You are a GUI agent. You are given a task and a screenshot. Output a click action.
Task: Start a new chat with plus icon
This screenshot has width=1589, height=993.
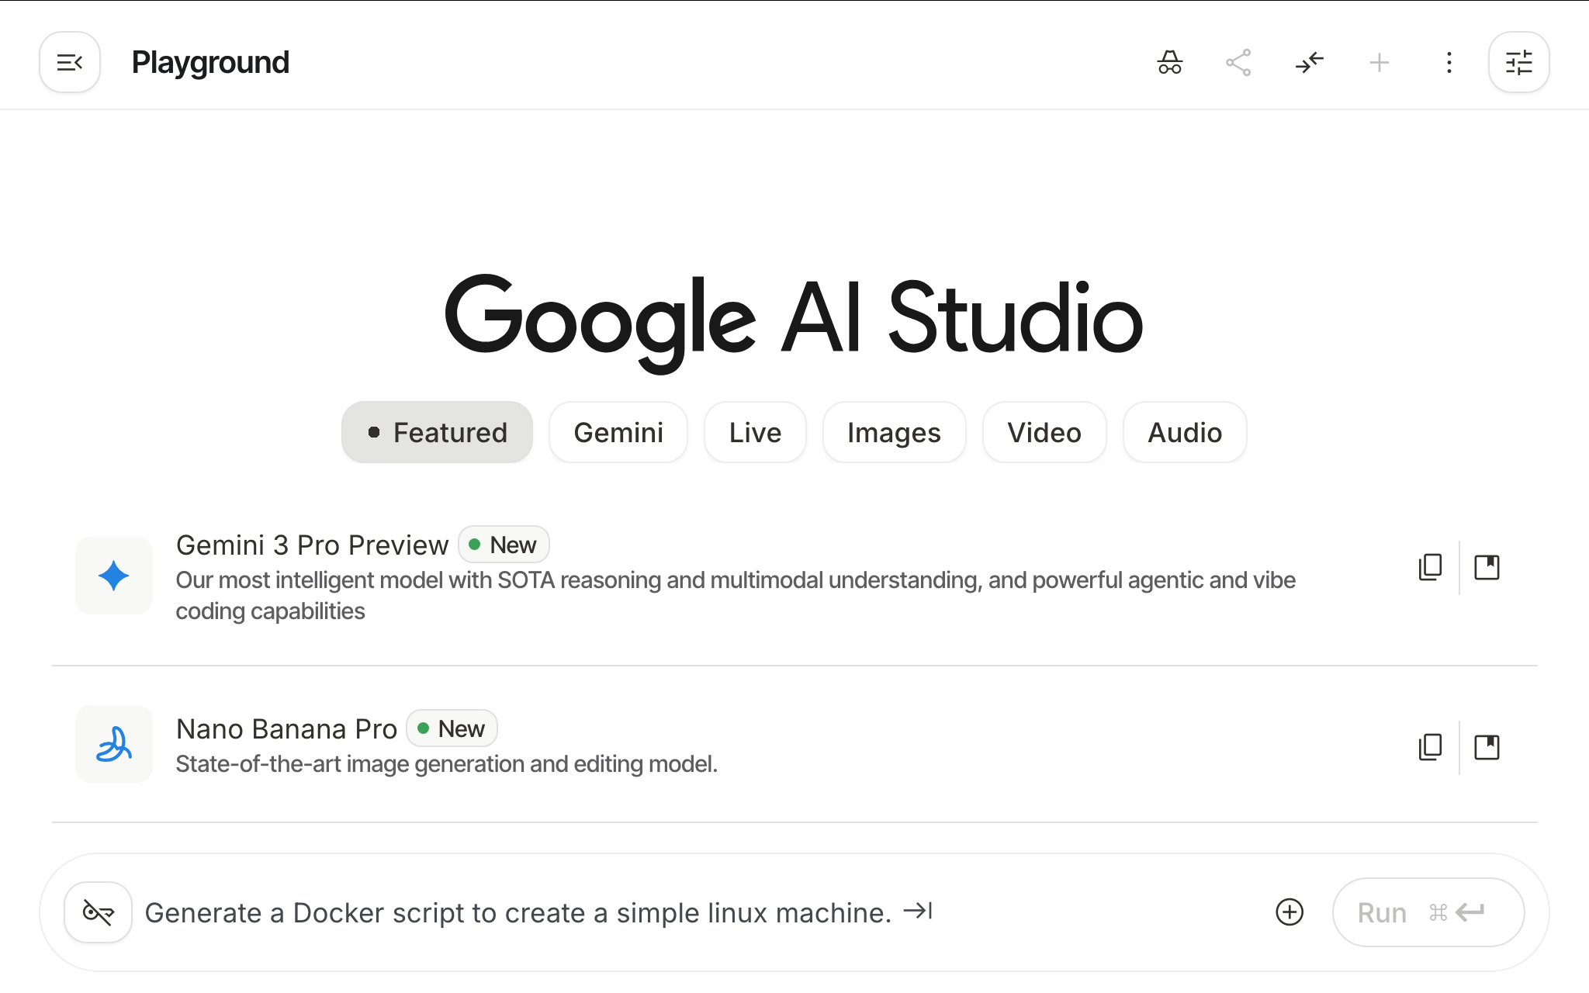click(x=1379, y=62)
